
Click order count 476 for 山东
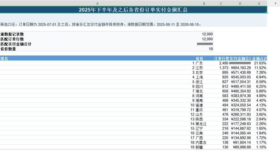click(x=221, y=114)
